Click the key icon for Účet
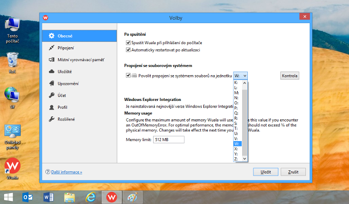 [x=51, y=95]
